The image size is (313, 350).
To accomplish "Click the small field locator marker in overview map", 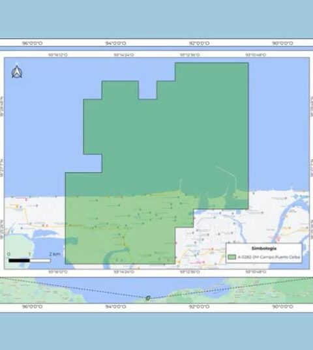I will 148,298.
